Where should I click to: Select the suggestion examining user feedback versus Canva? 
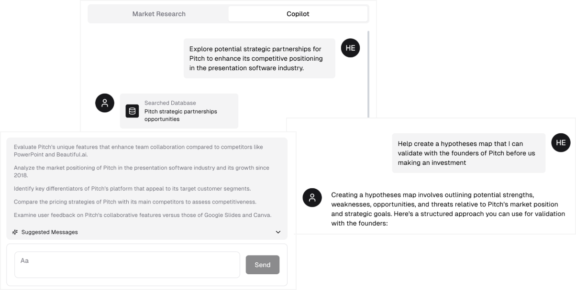point(141,215)
